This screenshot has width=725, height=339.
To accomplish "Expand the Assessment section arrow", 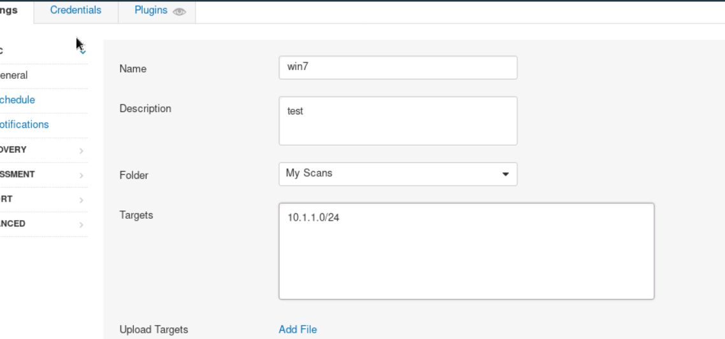I will pos(82,175).
